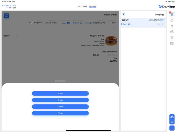Choose 16 min preparation time

tap(60, 107)
